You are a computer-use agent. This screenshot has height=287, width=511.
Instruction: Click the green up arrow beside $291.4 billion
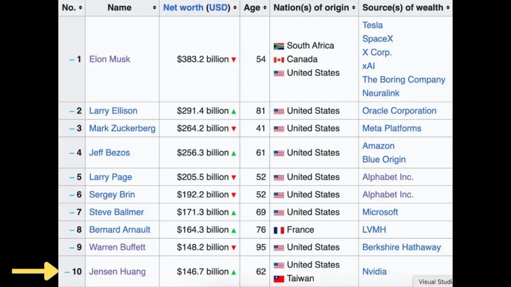234,111
